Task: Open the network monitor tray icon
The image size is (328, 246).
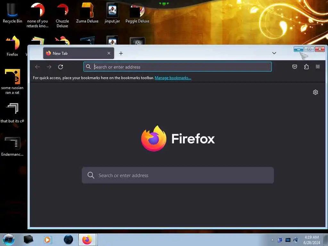Action: pos(288,240)
